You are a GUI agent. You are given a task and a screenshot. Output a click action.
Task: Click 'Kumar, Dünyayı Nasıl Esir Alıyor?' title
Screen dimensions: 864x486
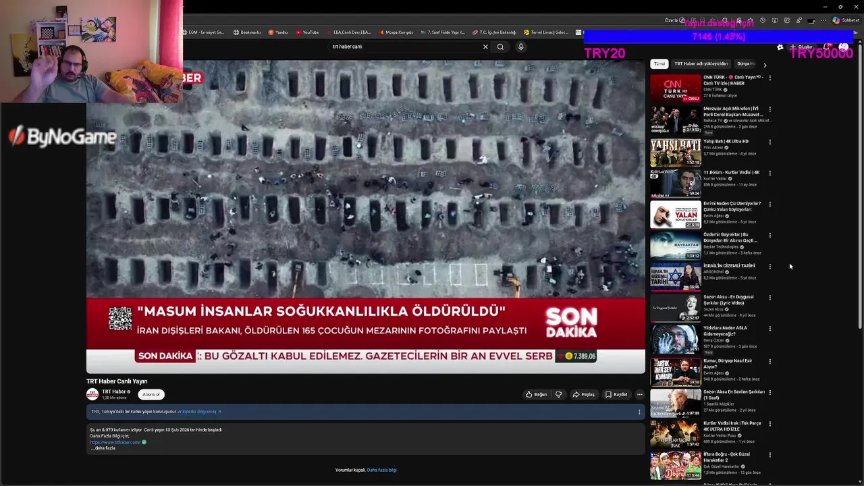(x=728, y=363)
